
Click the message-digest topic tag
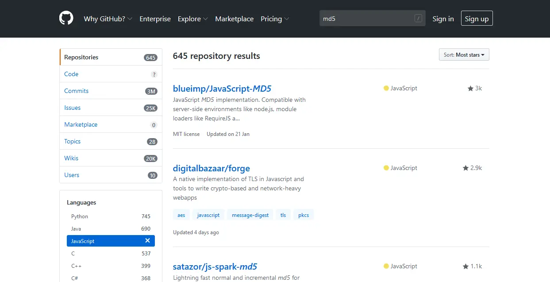click(x=250, y=215)
